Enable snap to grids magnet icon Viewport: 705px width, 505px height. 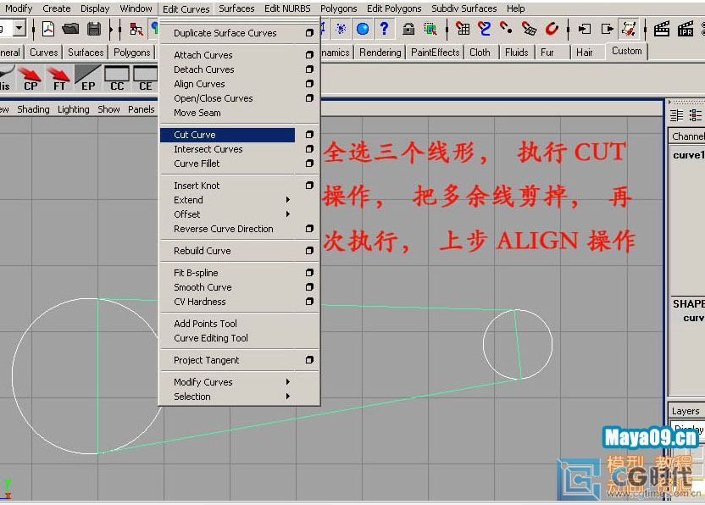462,29
